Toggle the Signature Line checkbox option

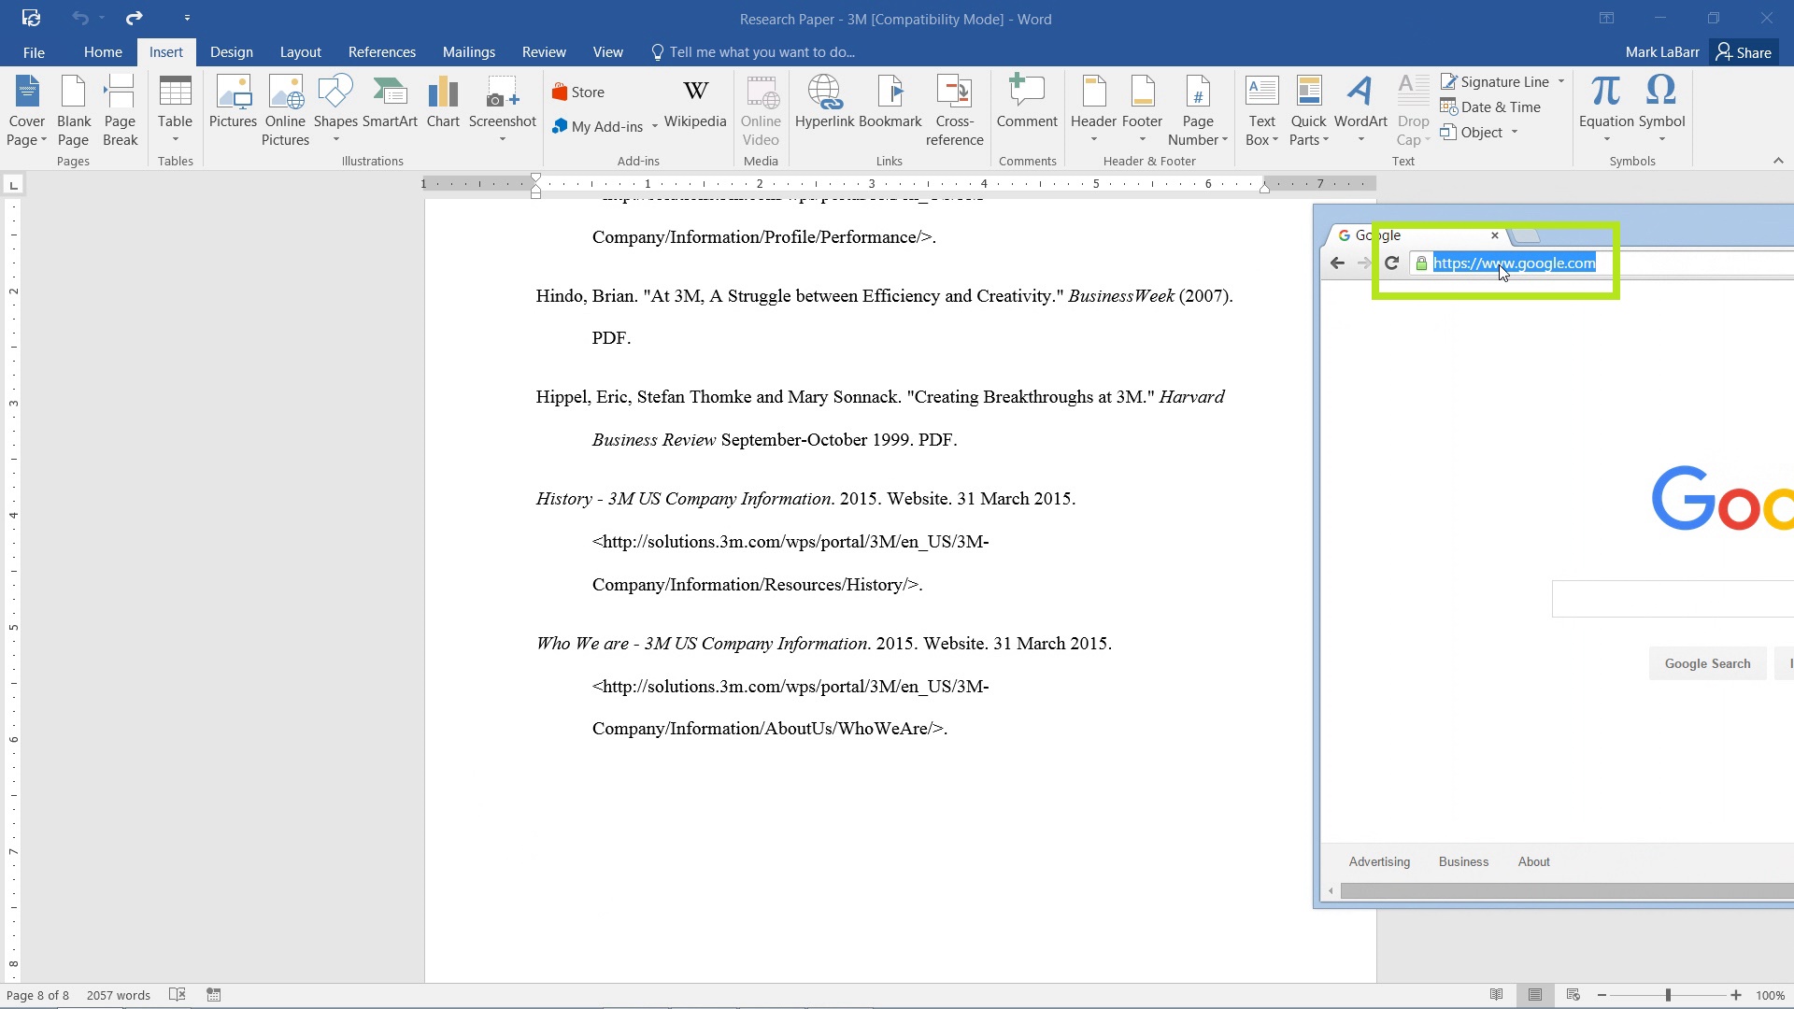1505,81
